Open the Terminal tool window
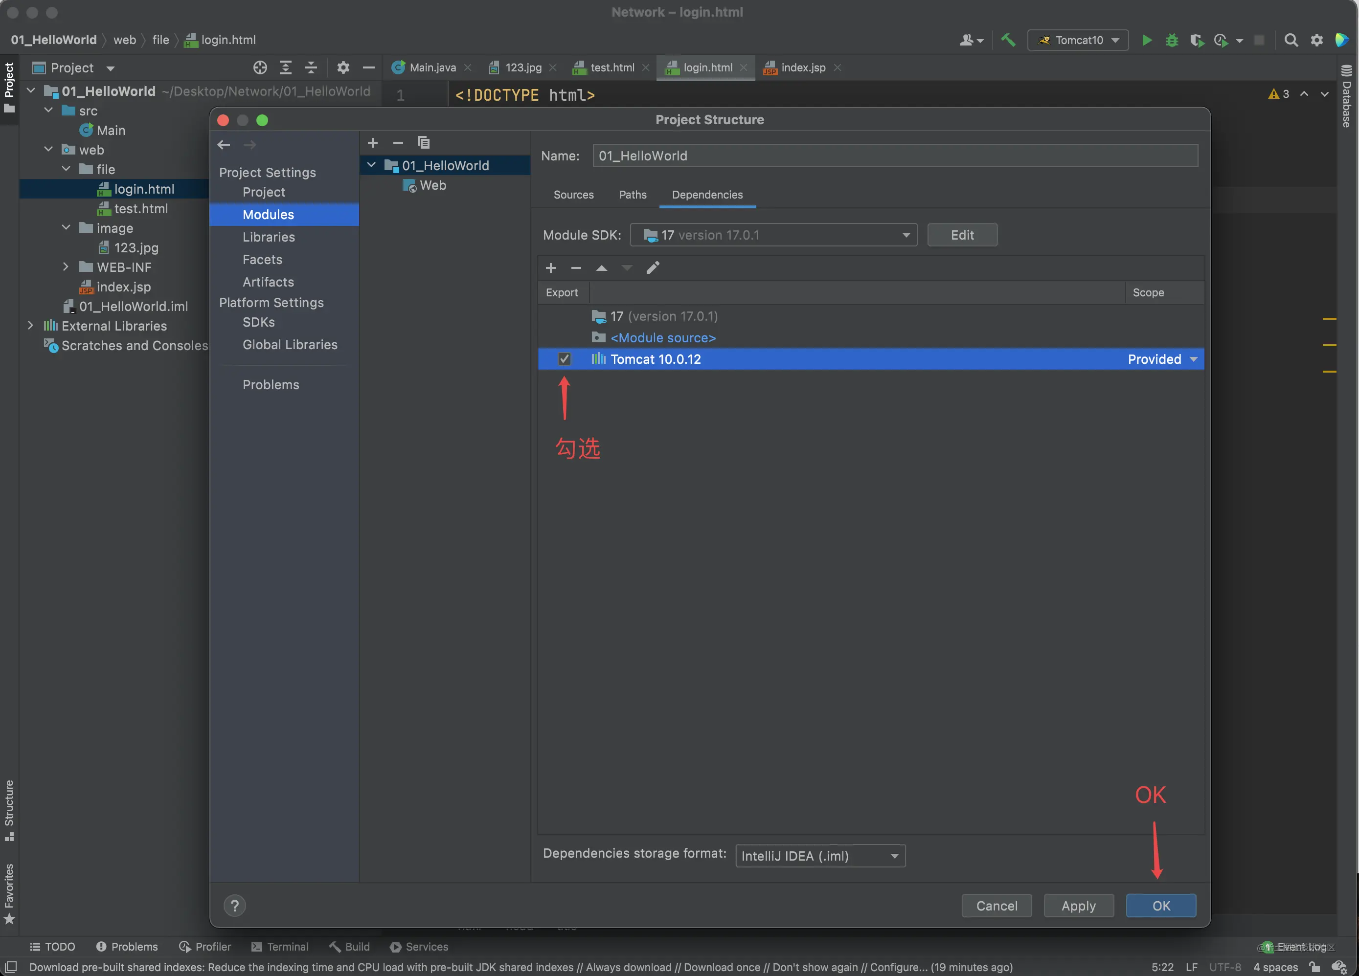This screenshot has width=1359, height=976. 279,947
